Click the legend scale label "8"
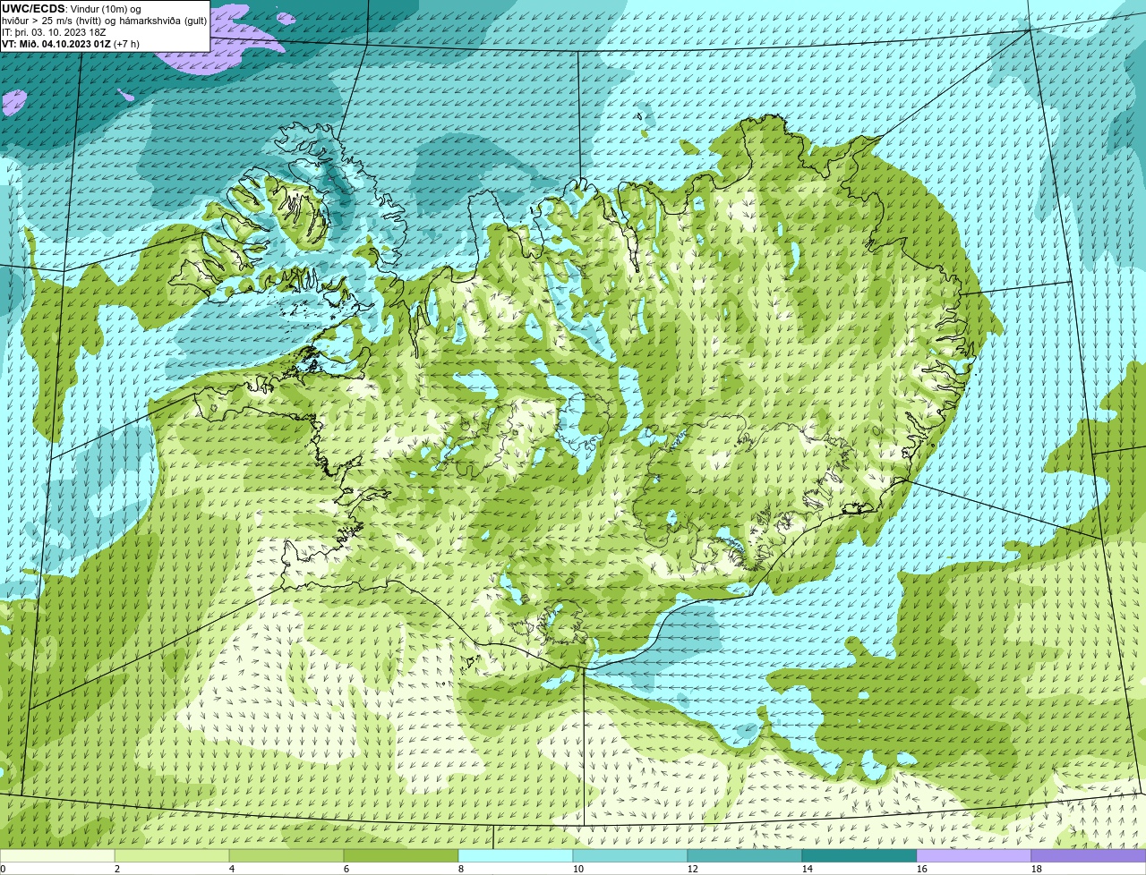The width and height of the screenshot is (1146, 875). 461,869
